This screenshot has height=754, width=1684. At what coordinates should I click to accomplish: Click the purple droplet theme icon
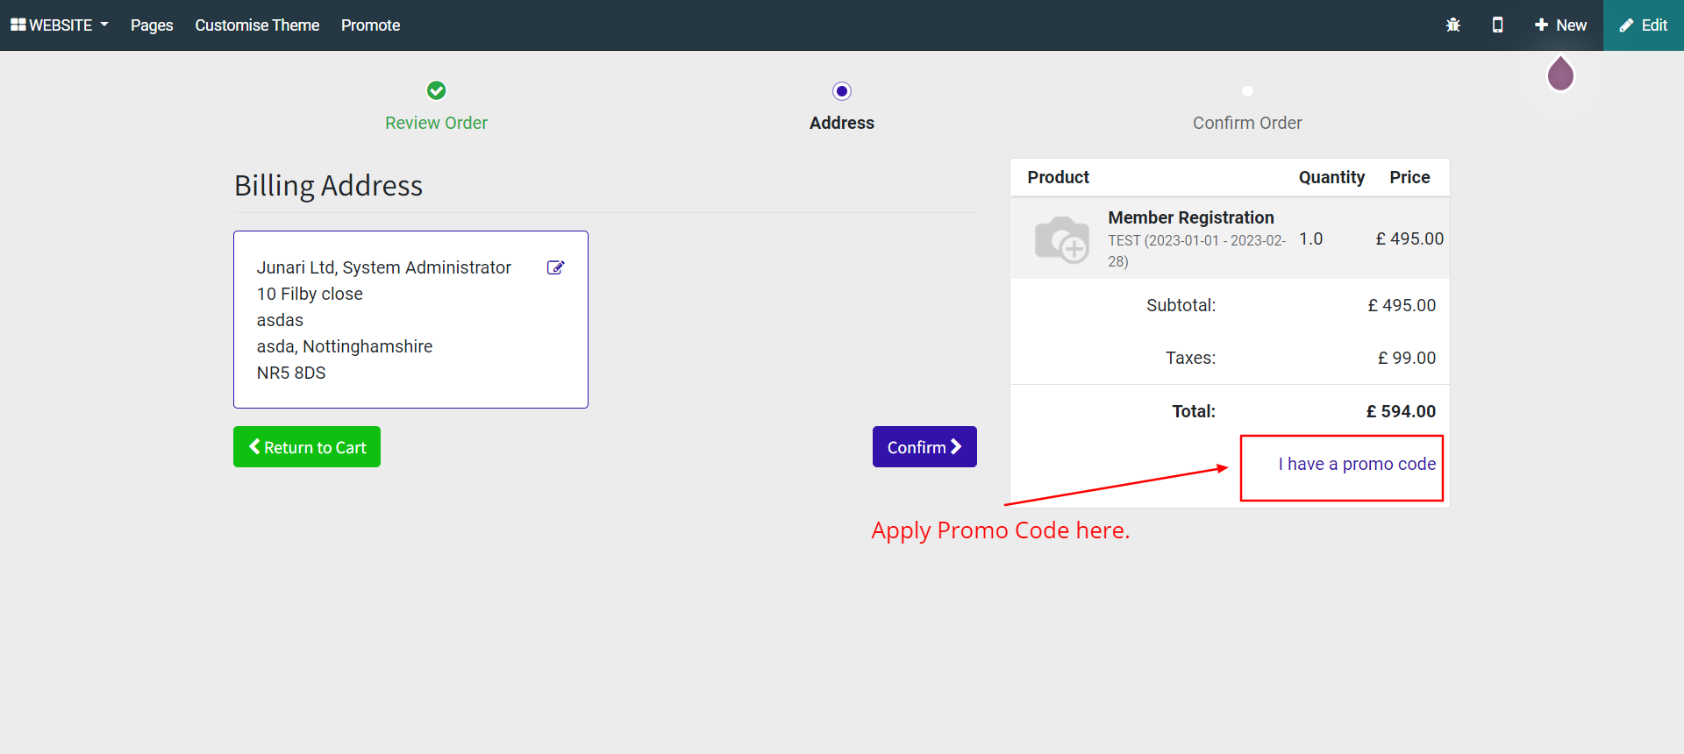coord(1560,75)
